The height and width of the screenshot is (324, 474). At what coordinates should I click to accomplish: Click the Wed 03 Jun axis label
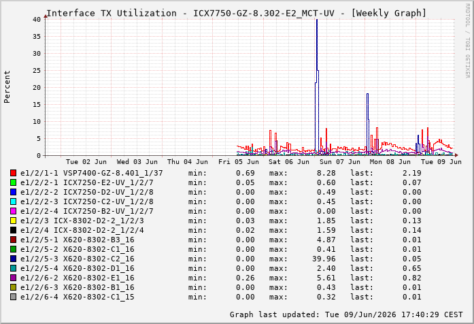point(137,162)
